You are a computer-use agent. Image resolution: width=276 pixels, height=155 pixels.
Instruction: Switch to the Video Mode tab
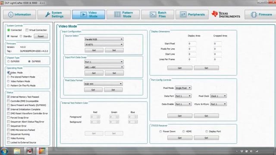pos(88,14)
